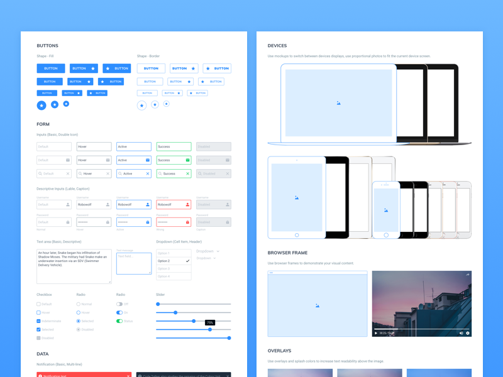503x377 pixels.
Task: Toggle the Indeterminate checkbox
Action: click(x=38, y=321)
